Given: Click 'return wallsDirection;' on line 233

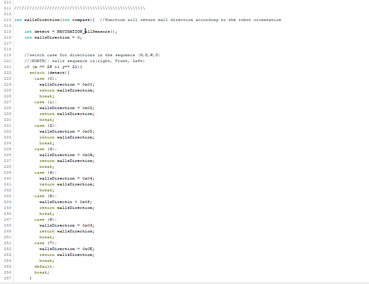Looking at the screenshot, I should click(x=67, y=138).
